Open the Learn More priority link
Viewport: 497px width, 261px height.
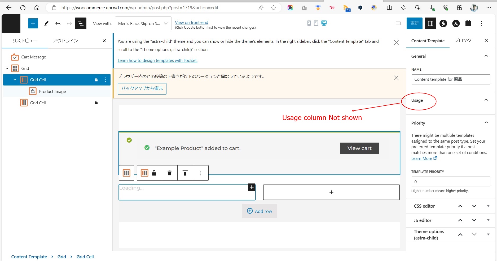coord(424,158)
